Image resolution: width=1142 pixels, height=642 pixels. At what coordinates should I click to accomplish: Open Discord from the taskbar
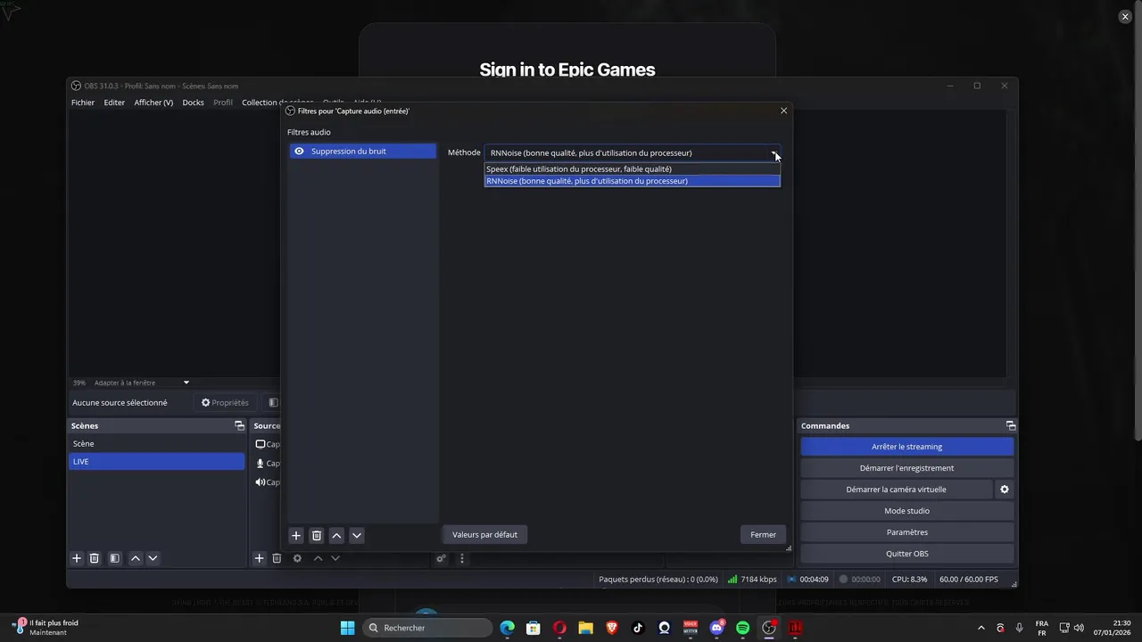tap(716, 628)
